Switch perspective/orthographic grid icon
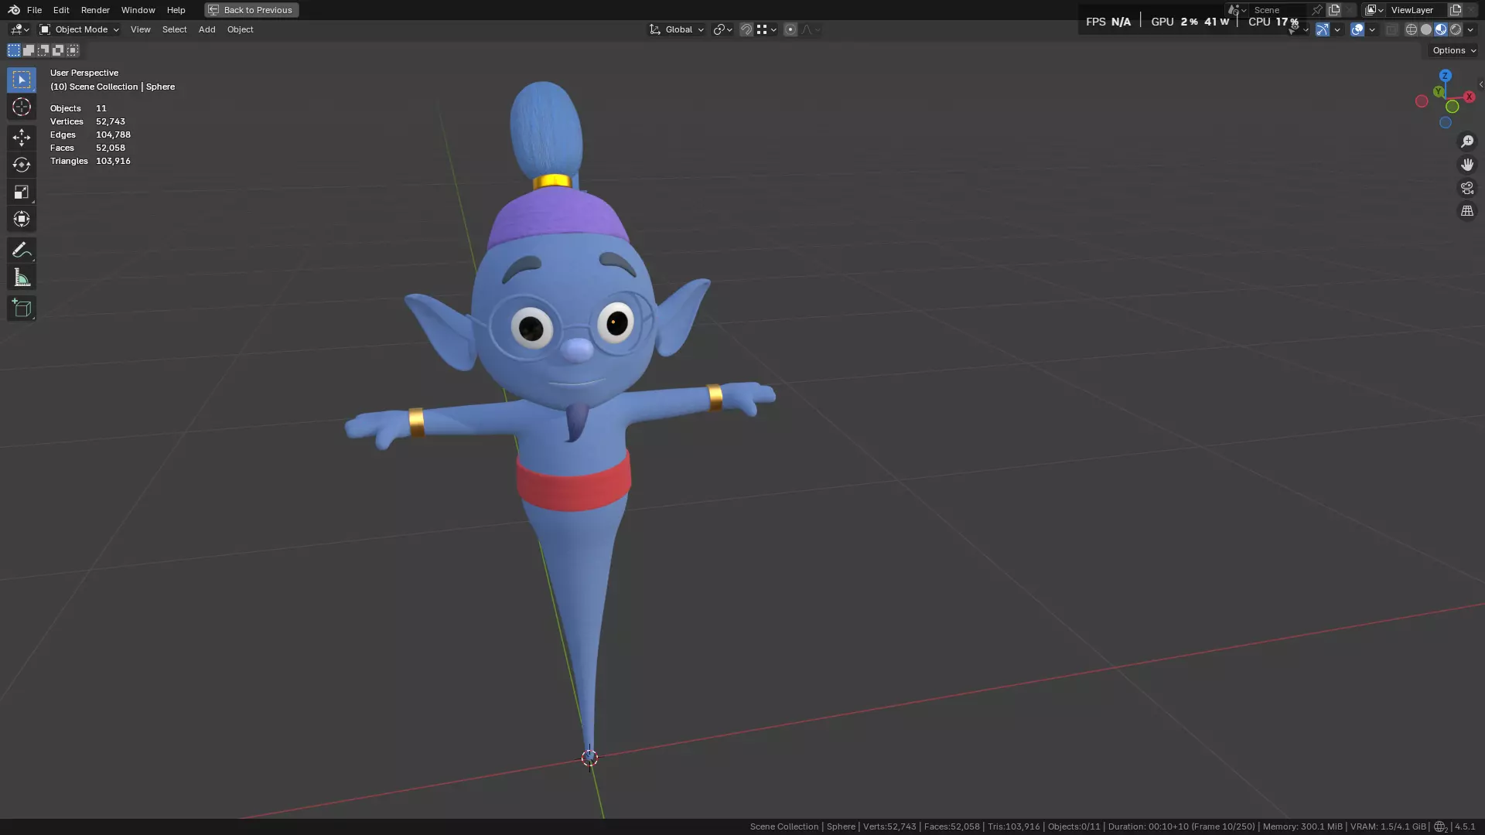 (1467, 211)
